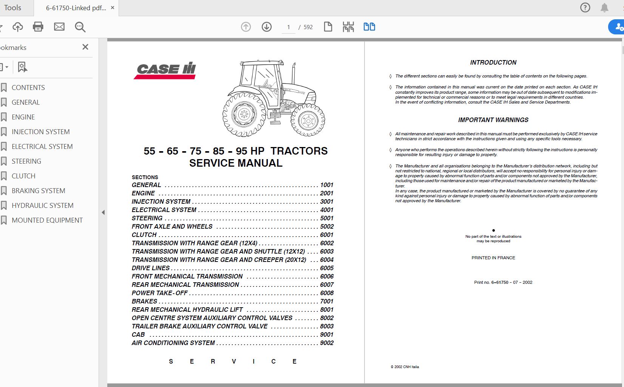Screen dimensions: 624x387
Task: Click the print icon
Action: (38, 27)
